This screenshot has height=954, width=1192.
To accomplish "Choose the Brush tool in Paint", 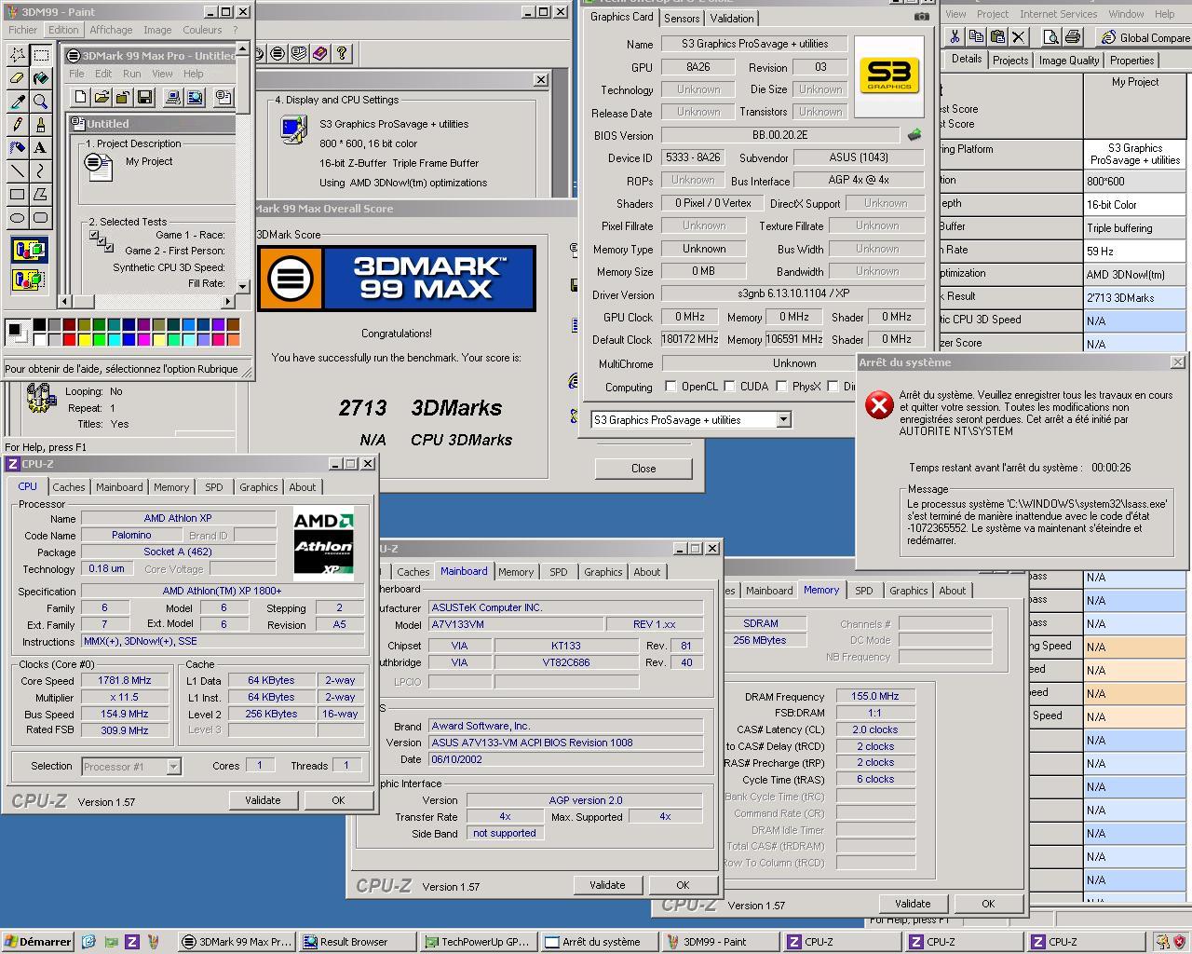I will click(41, 125).
